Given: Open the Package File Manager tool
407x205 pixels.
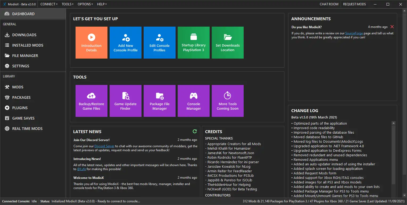Looking at the screenshot, I should point(159,101).
